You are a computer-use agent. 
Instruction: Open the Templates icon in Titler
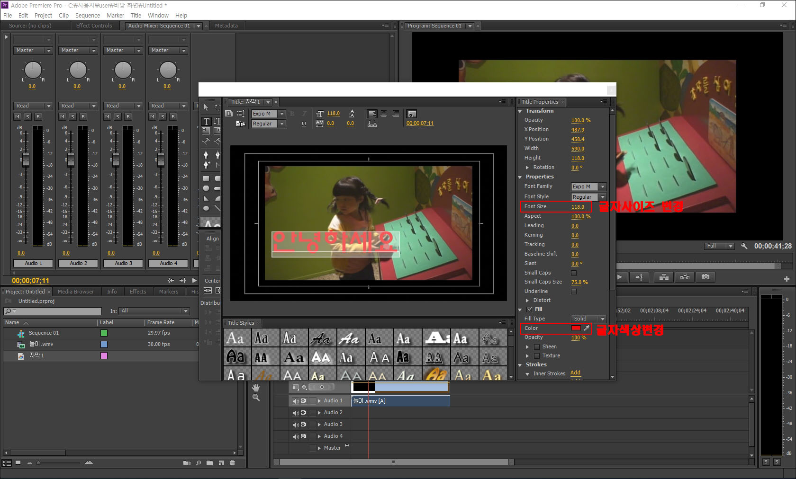point(240,124)
